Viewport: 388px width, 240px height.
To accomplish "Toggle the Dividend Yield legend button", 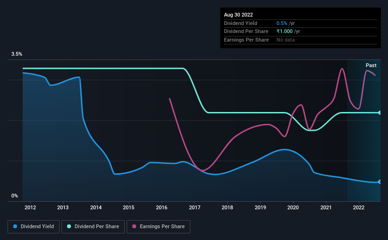I will pyautogui.click(x=34, y=227).
